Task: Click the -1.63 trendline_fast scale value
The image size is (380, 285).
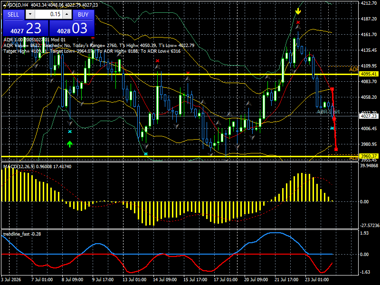Action: pos(365,272)
